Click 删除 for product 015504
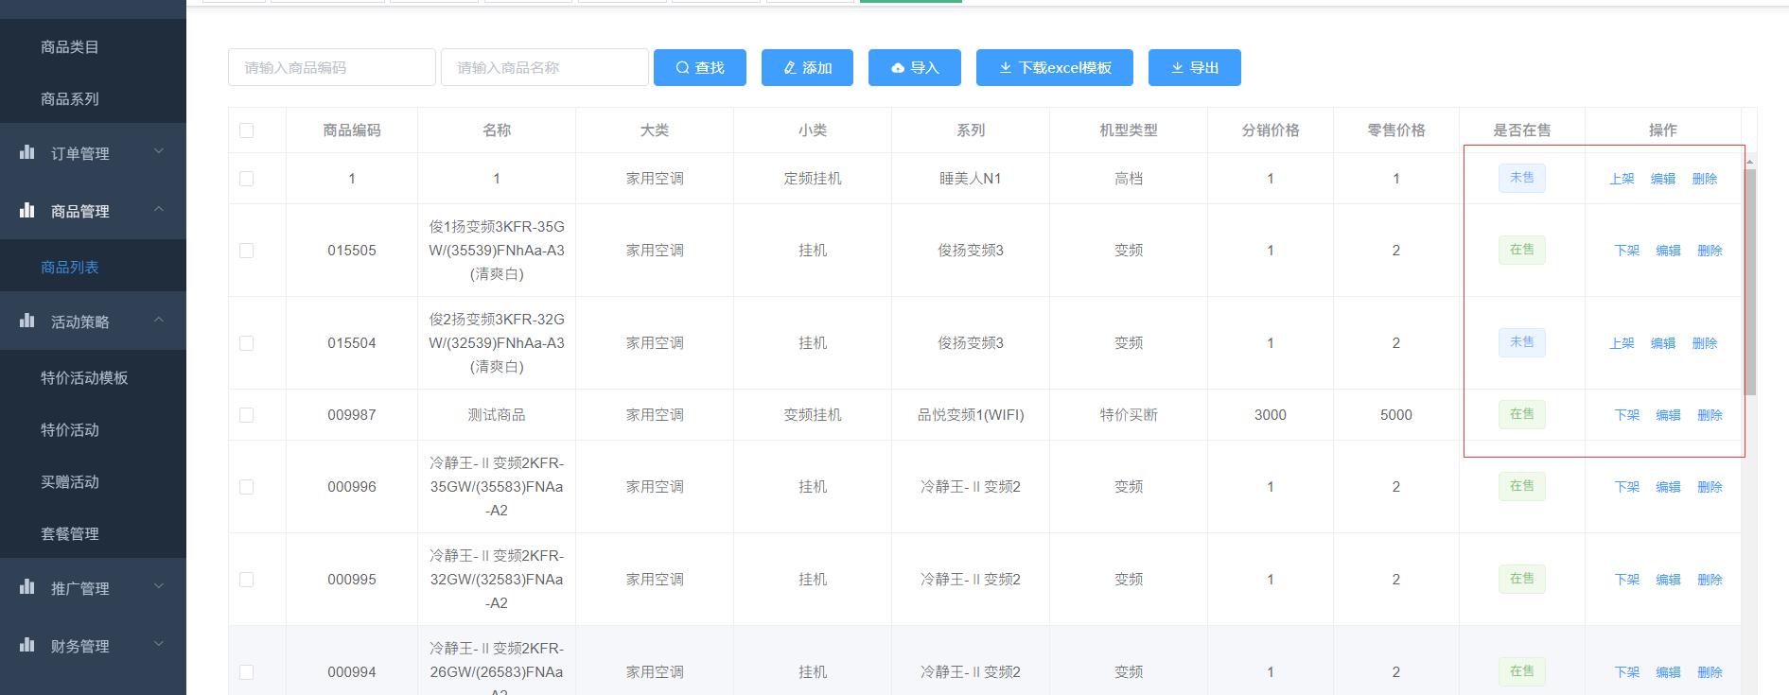Viewport: 1789px width, 695px height. [1705, 343]
